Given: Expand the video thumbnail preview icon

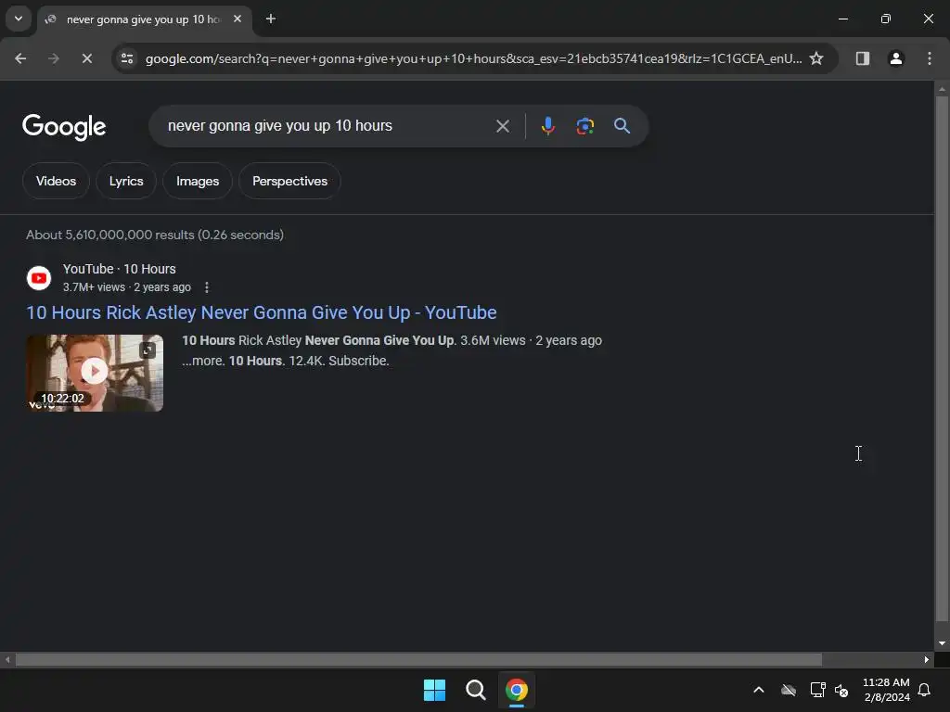Looking at the screenshot, I should tap(148, 350).
